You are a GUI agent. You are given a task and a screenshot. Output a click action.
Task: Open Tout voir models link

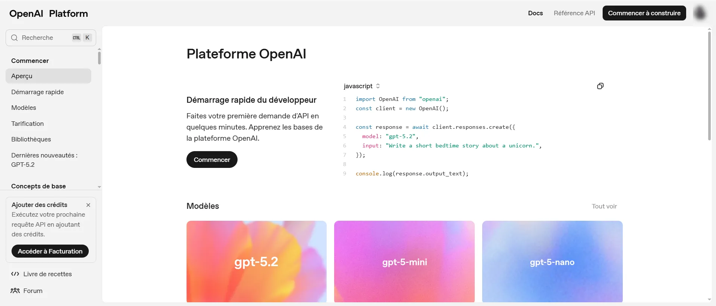(x=604, y=206)
